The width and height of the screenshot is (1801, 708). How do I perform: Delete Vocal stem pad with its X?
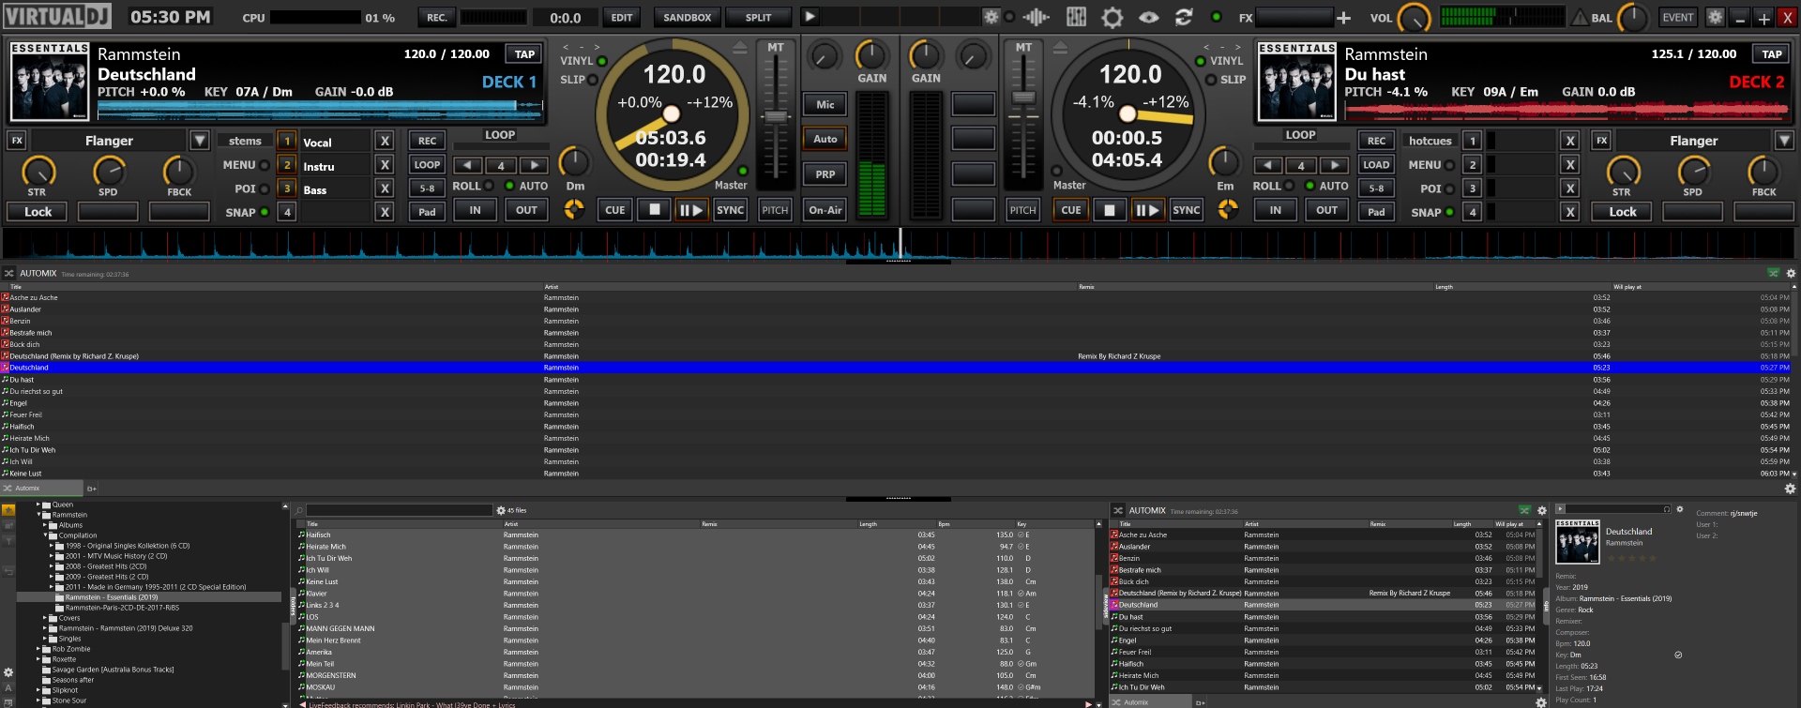384,141
